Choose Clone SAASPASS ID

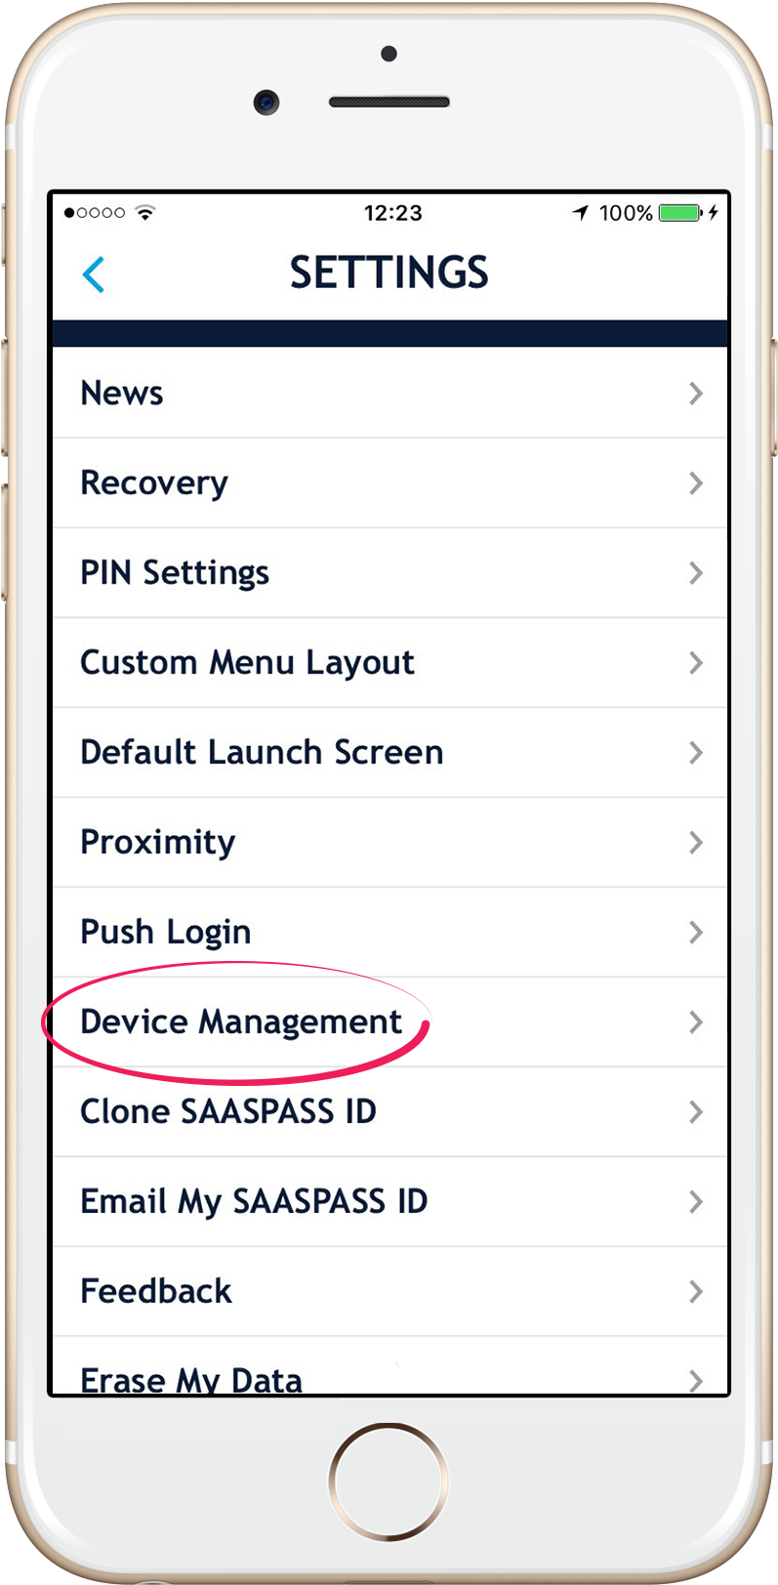[389, 1112]
